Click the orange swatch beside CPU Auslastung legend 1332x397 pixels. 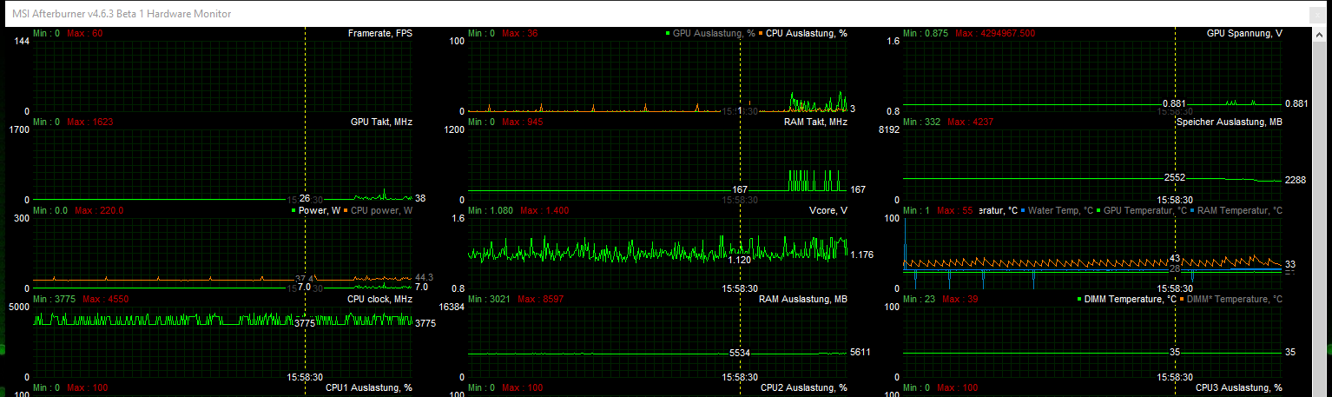point(761,33)
